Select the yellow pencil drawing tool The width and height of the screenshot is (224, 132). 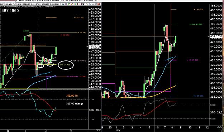pos(72,4)
